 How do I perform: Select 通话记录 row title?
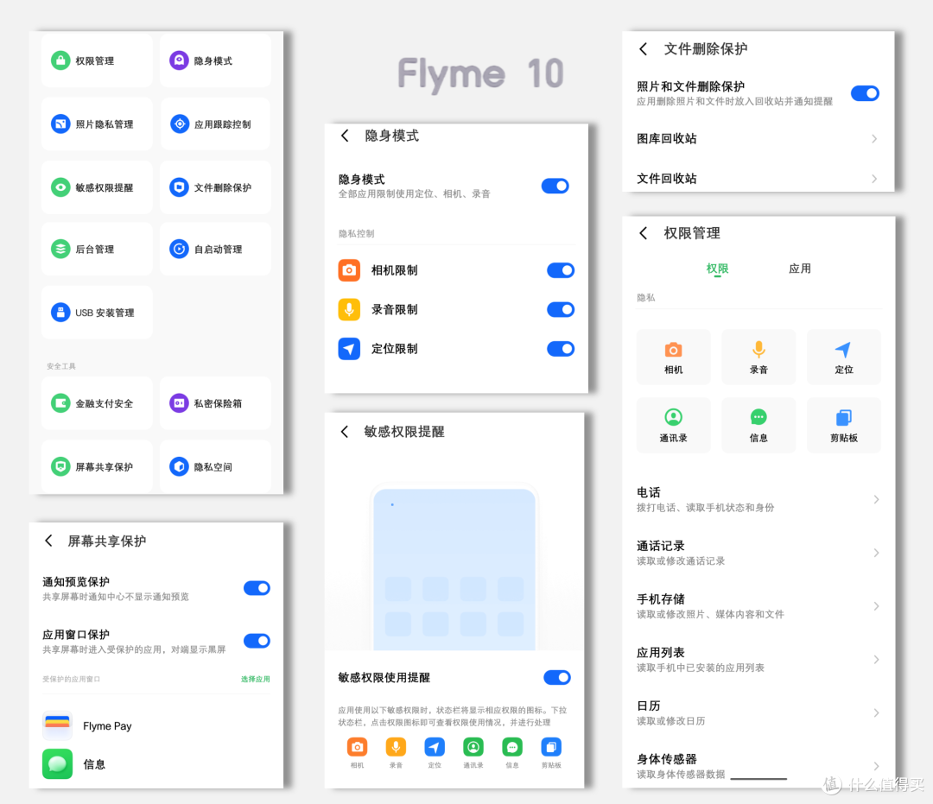pos(661,546)
